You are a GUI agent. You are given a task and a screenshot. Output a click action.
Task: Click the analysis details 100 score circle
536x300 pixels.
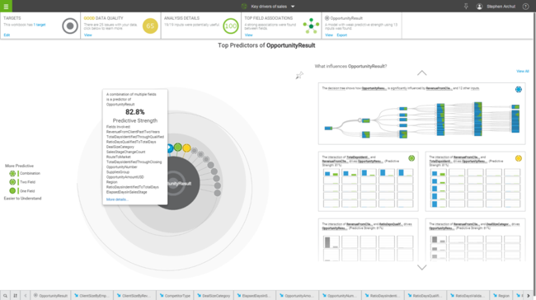tap(231, 26)
